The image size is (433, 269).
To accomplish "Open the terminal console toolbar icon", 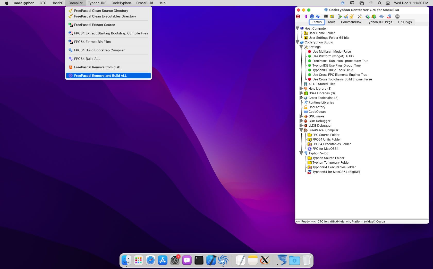I will pos(326,16).
